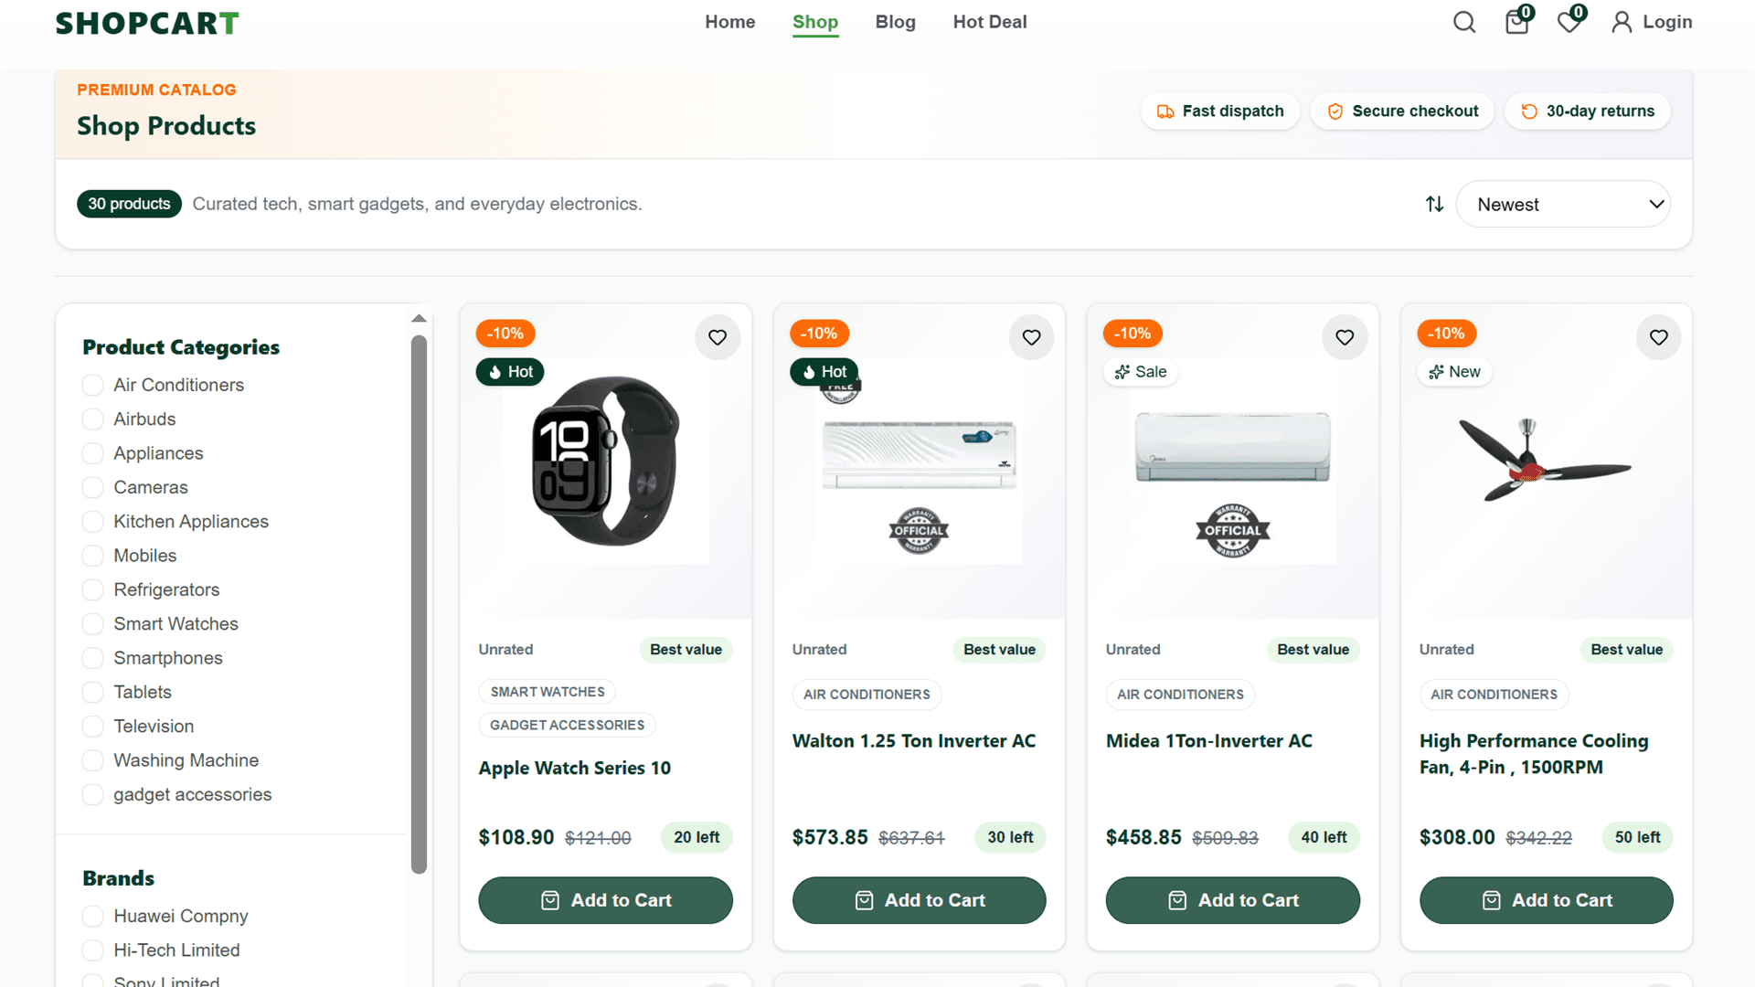Open Apple Watch Series 10 product title
This screenshot has height=987, width=1755.
pyautogui.click(x=575, y=768)
